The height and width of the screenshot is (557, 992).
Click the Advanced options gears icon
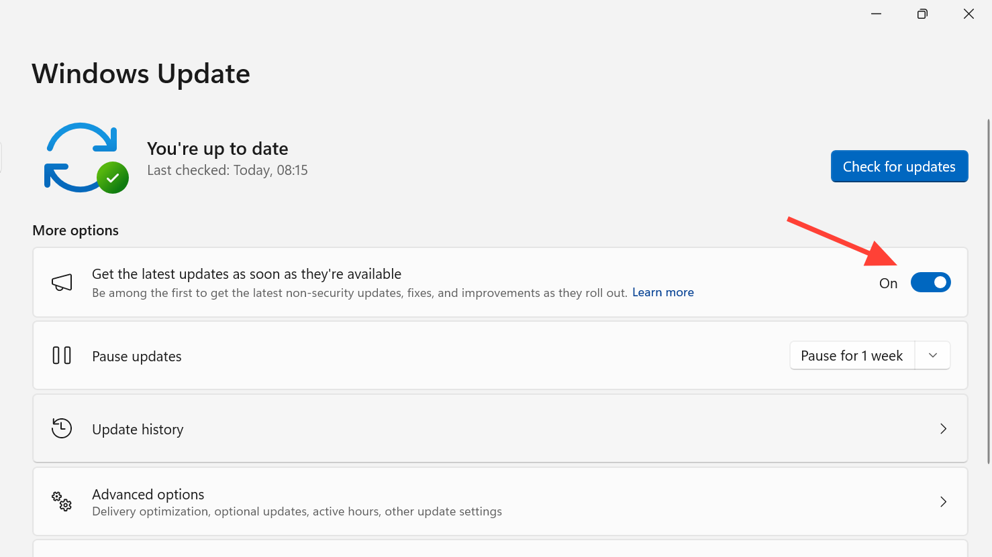tap(62, 501)
